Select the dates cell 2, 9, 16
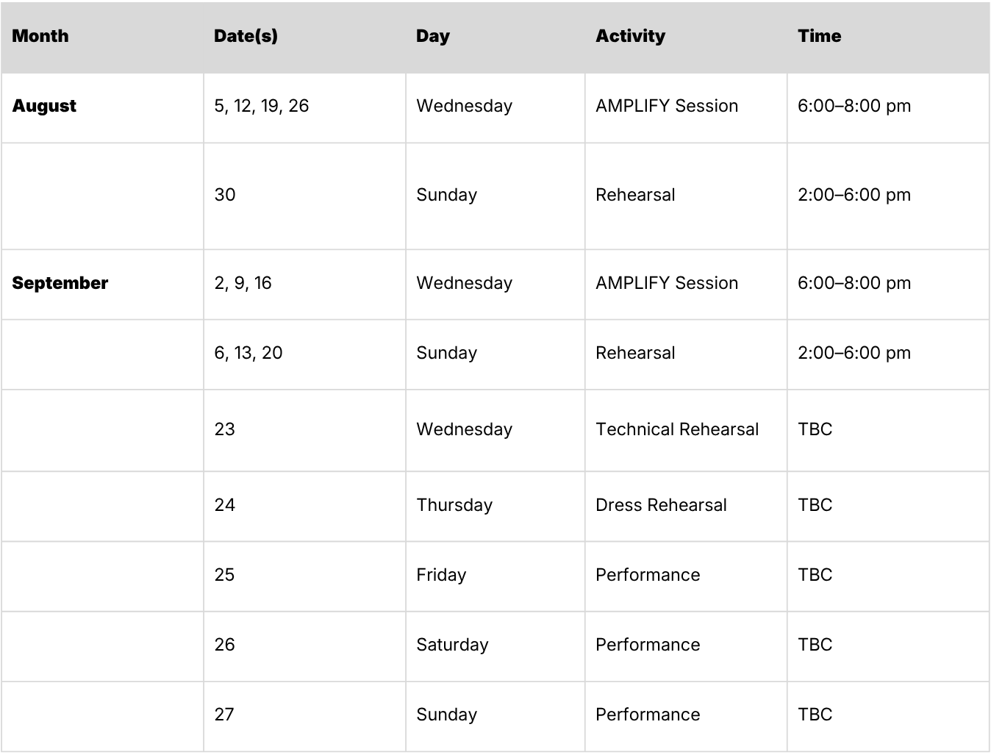 click(304, 284)
